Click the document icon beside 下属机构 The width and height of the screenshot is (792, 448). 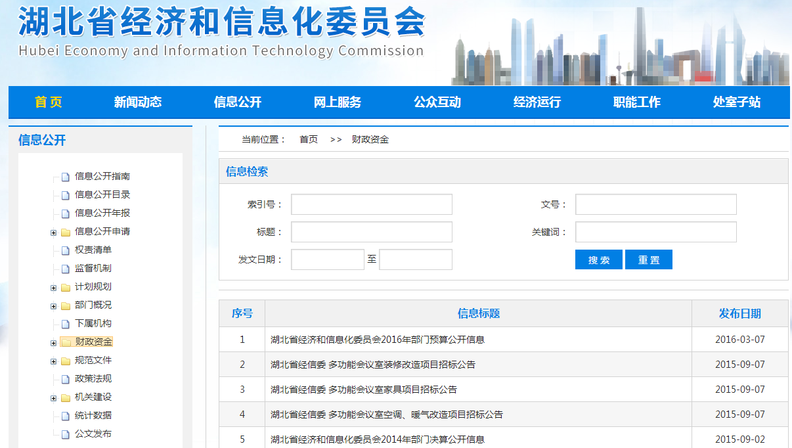pos(65,324)
